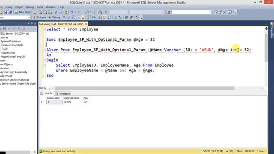Open the available databases dropdown arrow

(29, 18)
